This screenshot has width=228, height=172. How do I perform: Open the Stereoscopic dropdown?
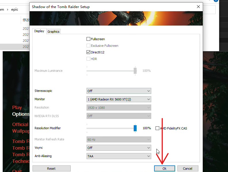coord(119,91)
